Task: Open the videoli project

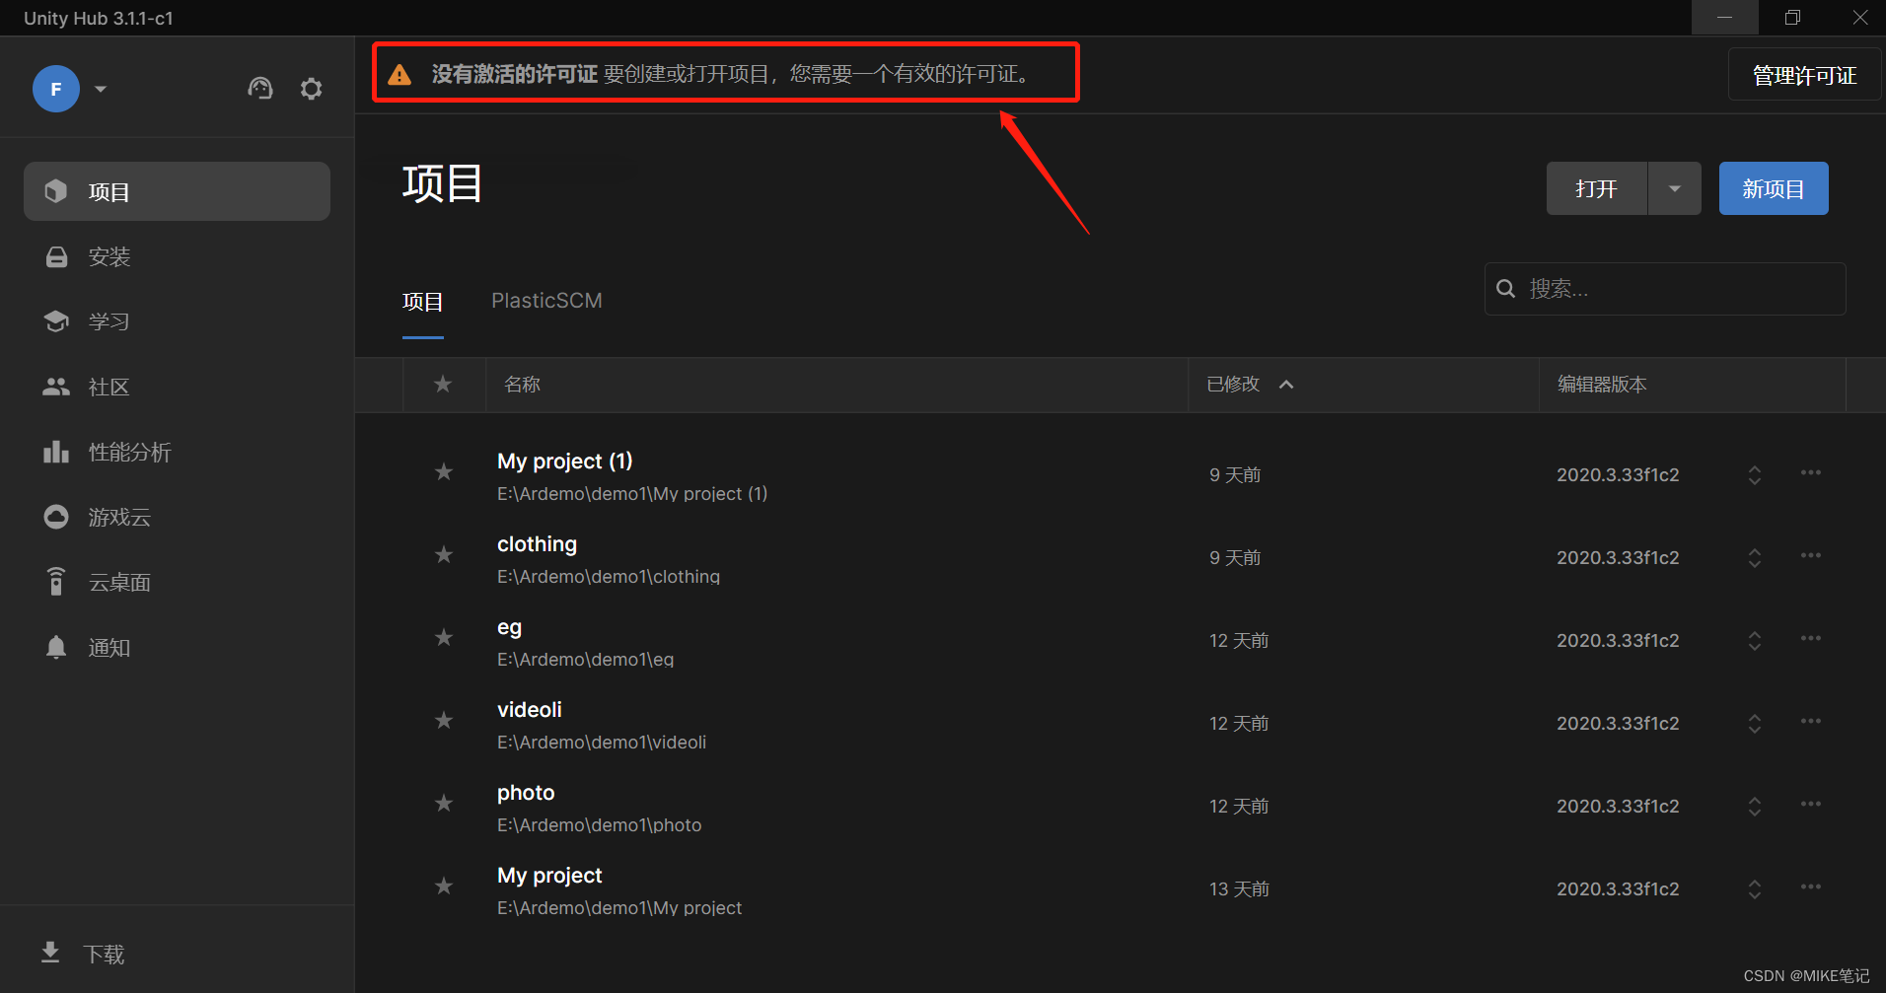Action: [530, 710]
